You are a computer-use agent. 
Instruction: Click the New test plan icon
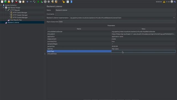tap(2, 2)
